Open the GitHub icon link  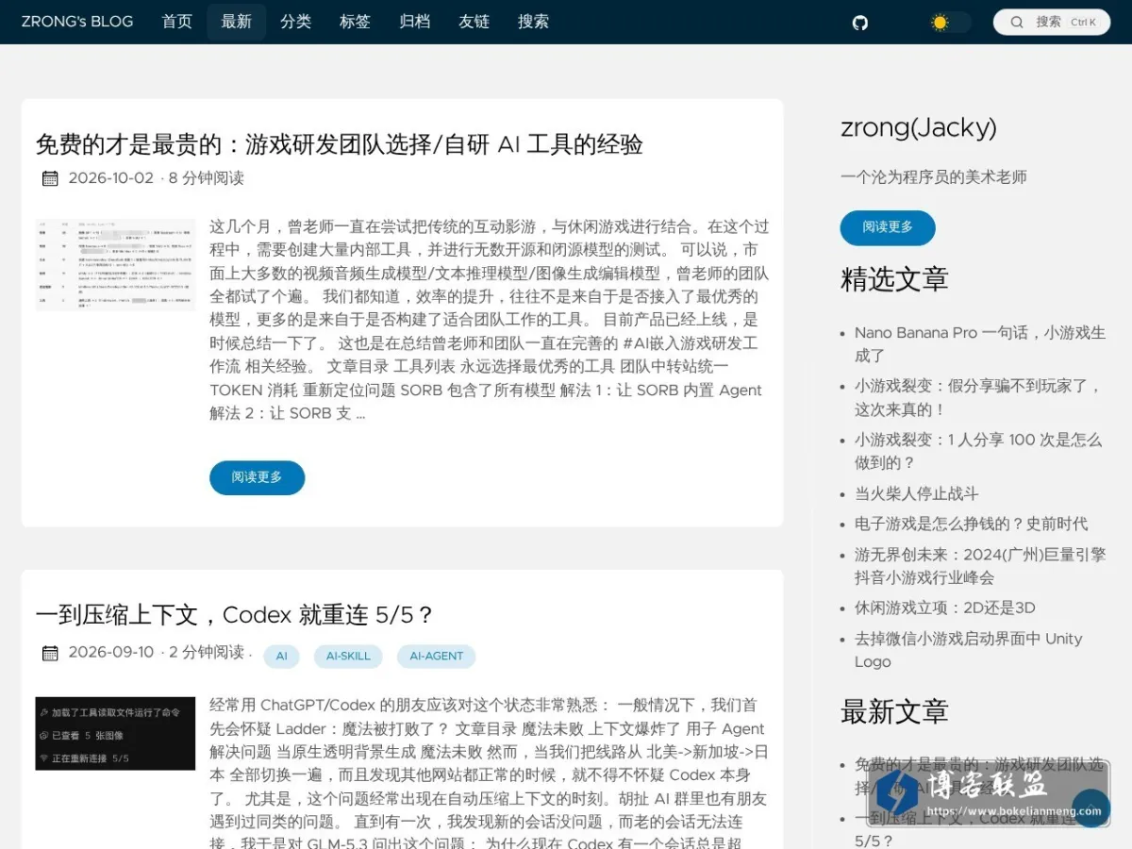(x=860, y=23)
